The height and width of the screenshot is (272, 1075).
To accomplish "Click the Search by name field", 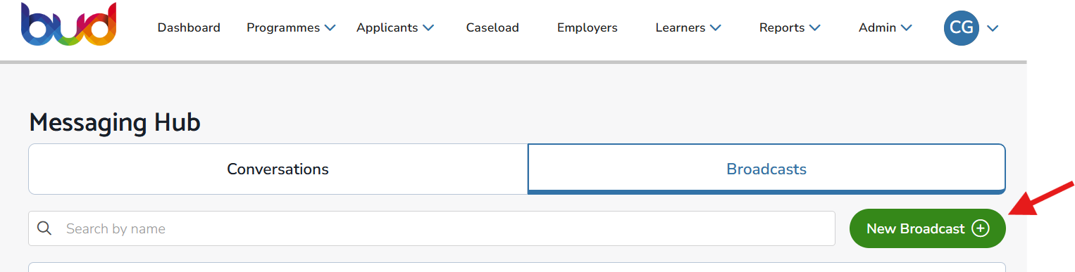I will click(432, 228).
